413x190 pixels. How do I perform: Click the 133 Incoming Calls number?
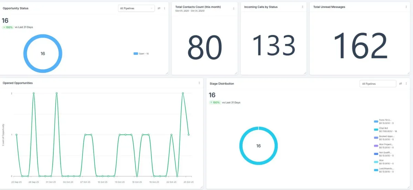pos(274,45)
